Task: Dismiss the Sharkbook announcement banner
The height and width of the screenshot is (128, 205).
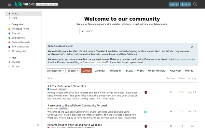Action: click(192, 47)
